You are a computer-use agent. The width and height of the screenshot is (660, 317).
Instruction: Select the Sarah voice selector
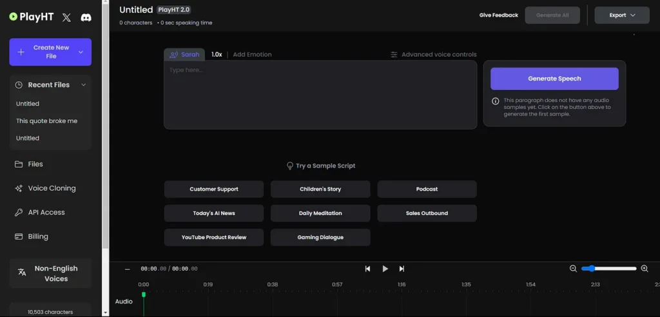click(x=184, y=55)
